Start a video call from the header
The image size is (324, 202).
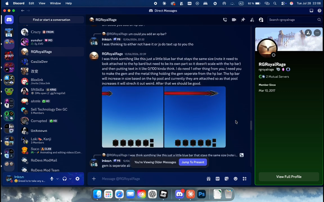pos(234,20)
